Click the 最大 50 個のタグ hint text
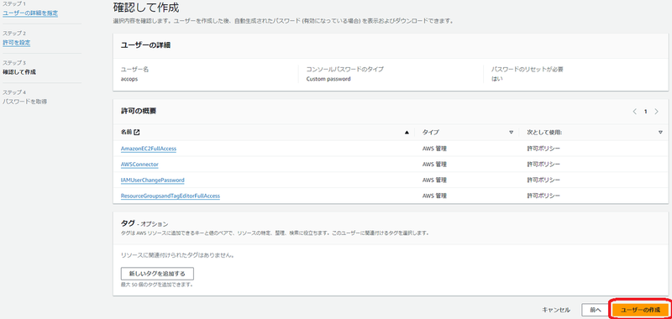Screen dimensions: 672x319 [157, 285]
